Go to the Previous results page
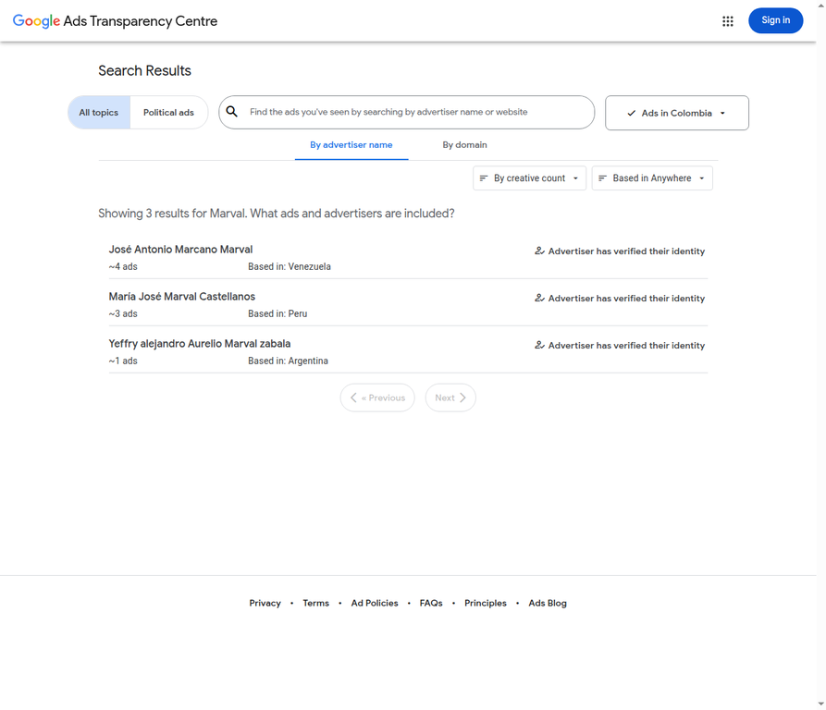The height and width of the screenshot is (710, 826). 377,398
